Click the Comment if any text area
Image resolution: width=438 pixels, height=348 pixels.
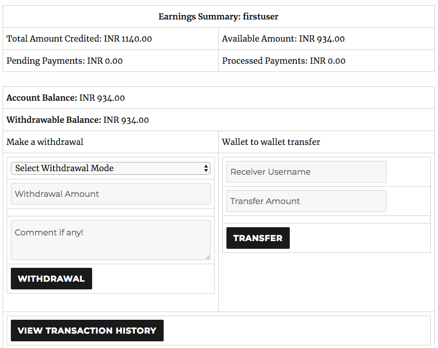click(110, 240)
